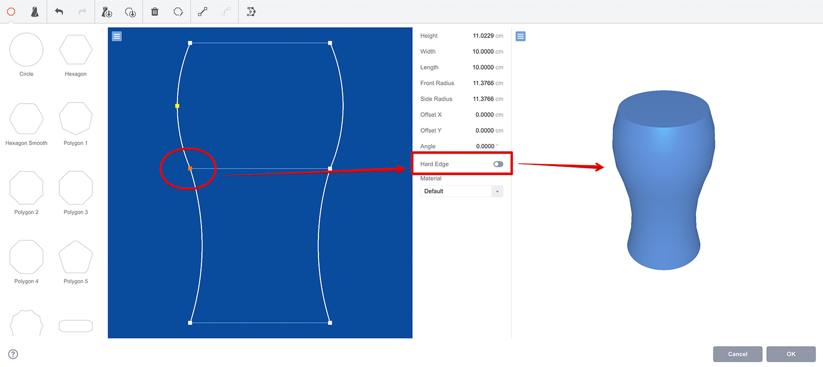Select the yellow curve handle point

(177, 106)
